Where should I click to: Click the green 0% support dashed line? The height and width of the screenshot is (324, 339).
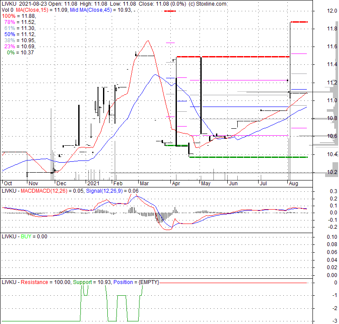[249, 157]
